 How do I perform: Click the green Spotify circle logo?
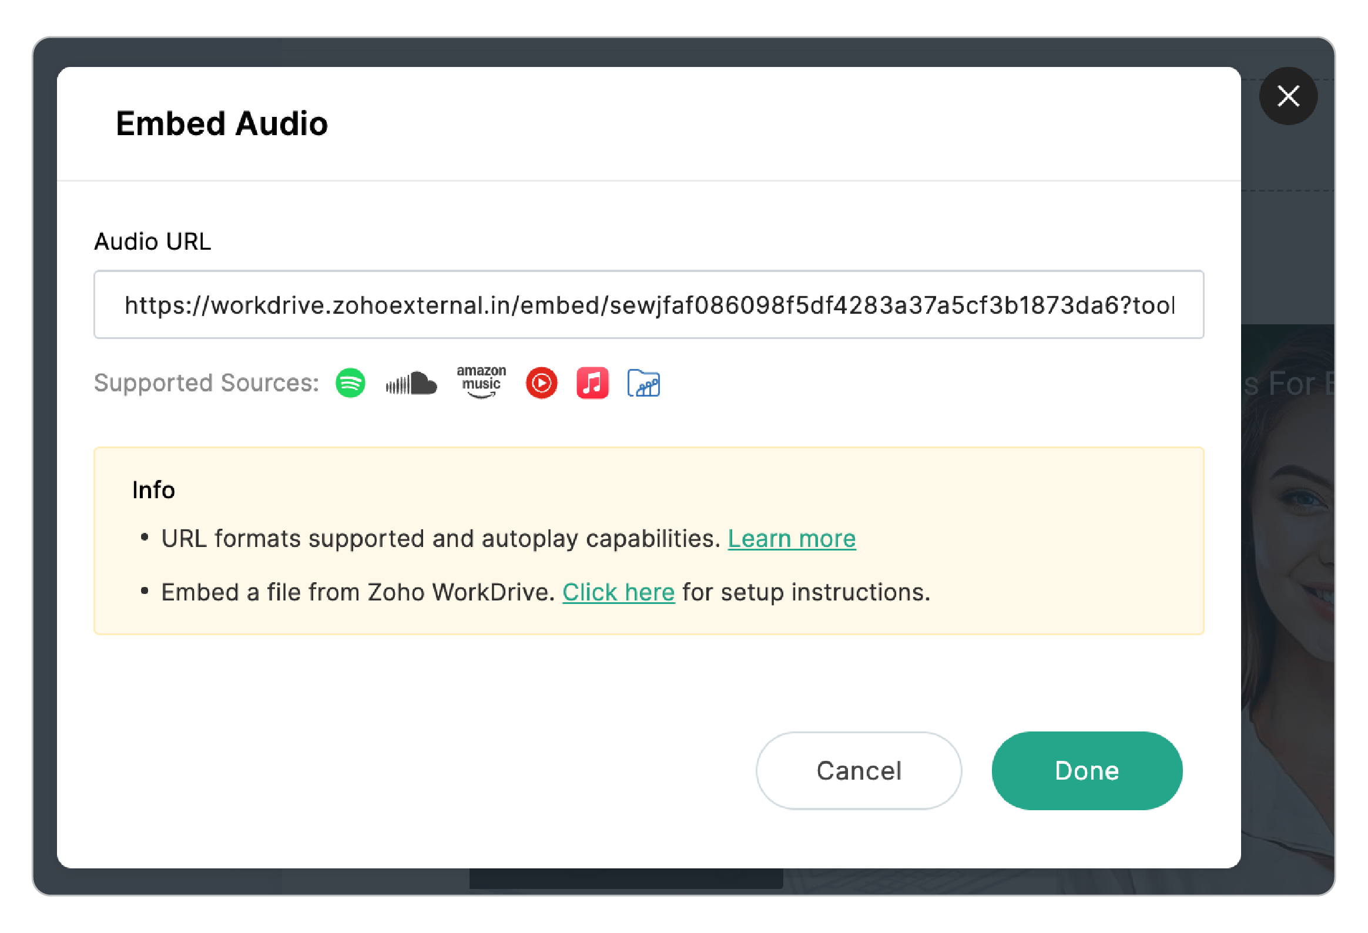coord(351,383)
